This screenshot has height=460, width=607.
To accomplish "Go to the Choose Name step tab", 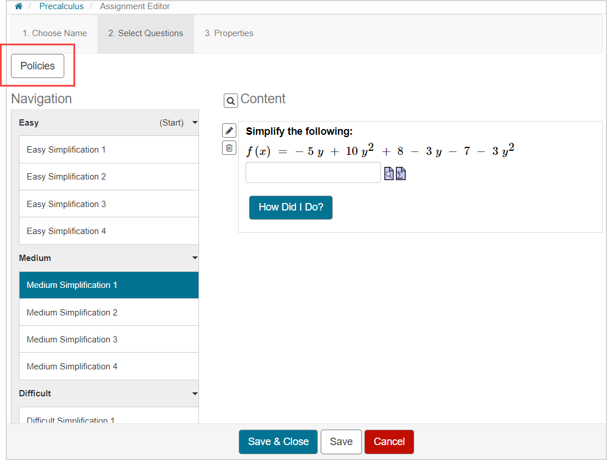I will tap(55, 33).
